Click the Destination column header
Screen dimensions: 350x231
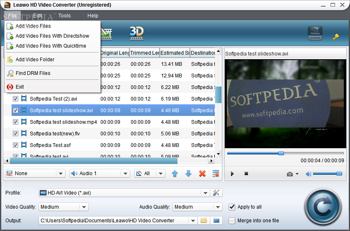point(203,53)
